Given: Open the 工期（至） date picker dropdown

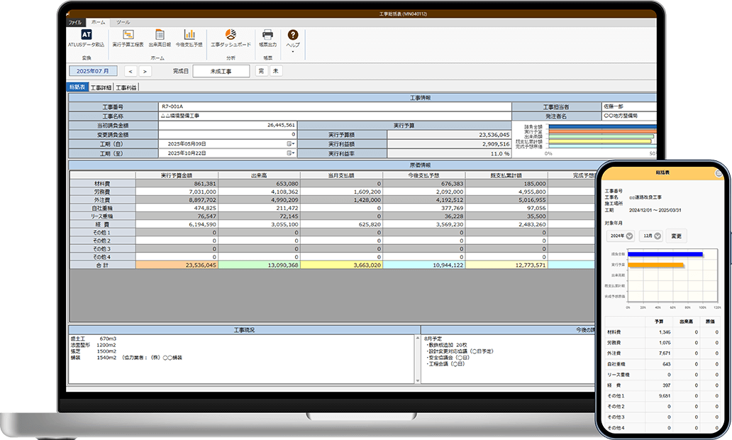Looking at the screenshot, I should click(x=291, y=153).
